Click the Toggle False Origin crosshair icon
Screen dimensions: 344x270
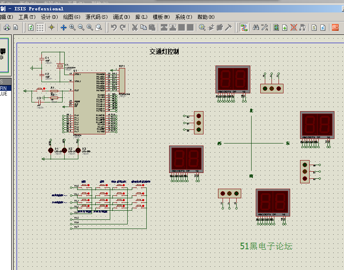tap(52, 27)
